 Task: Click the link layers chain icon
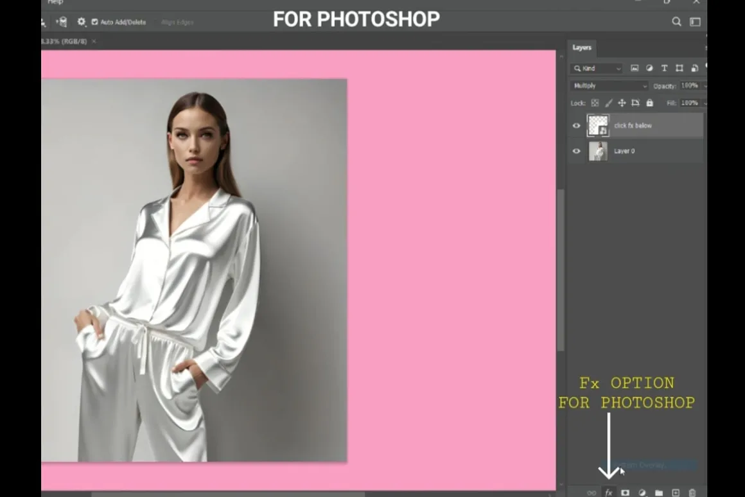(592, 493)
